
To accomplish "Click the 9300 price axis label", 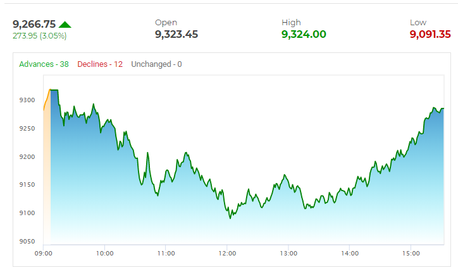I will 27,100.
